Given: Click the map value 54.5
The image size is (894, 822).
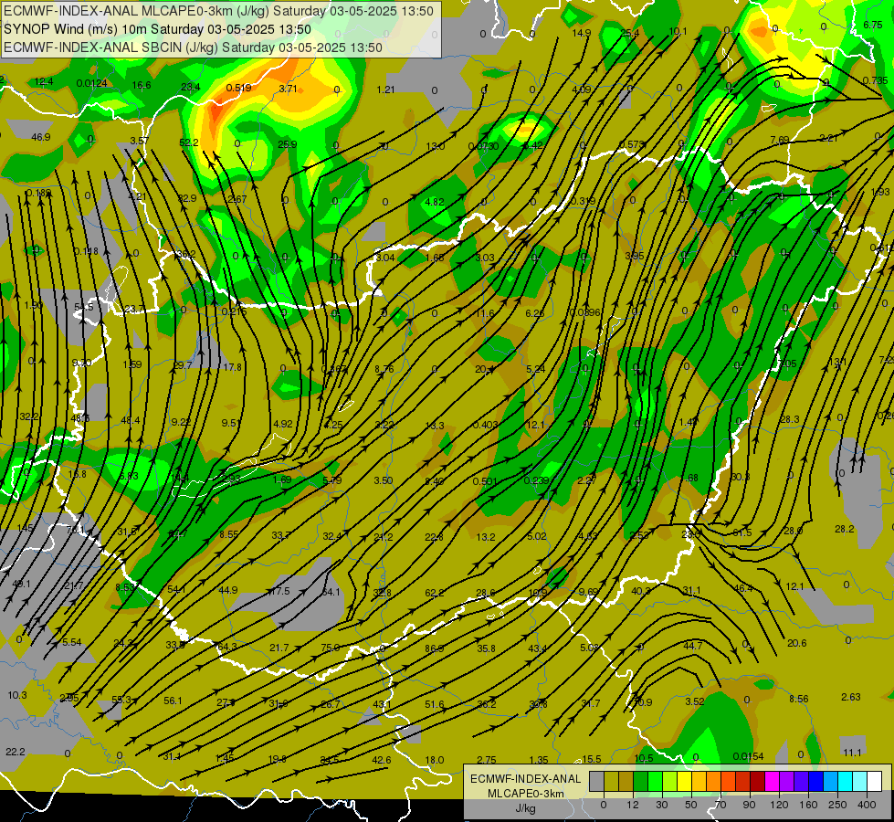Looking at the screenshot, I should [x=83, y=307].
